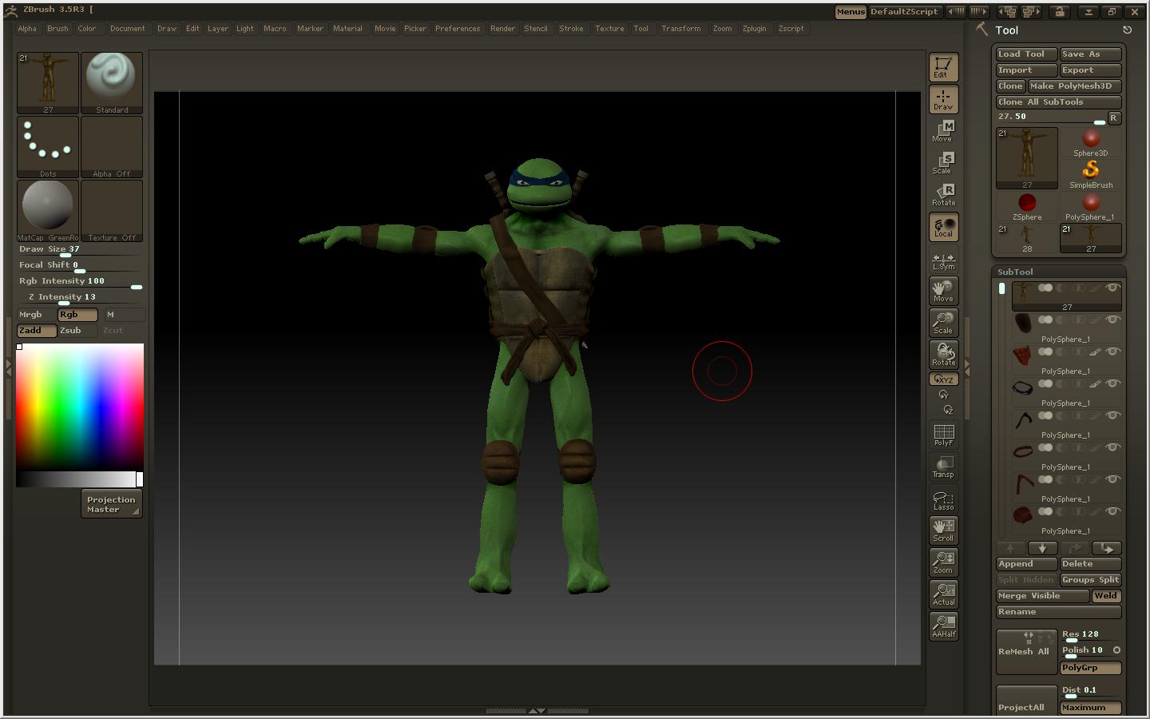The width and height of the screenshot is (1150, 719).
Task: Click the Z Intensity slider
Action: 80,299
